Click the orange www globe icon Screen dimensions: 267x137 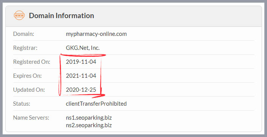coord(19,15)
